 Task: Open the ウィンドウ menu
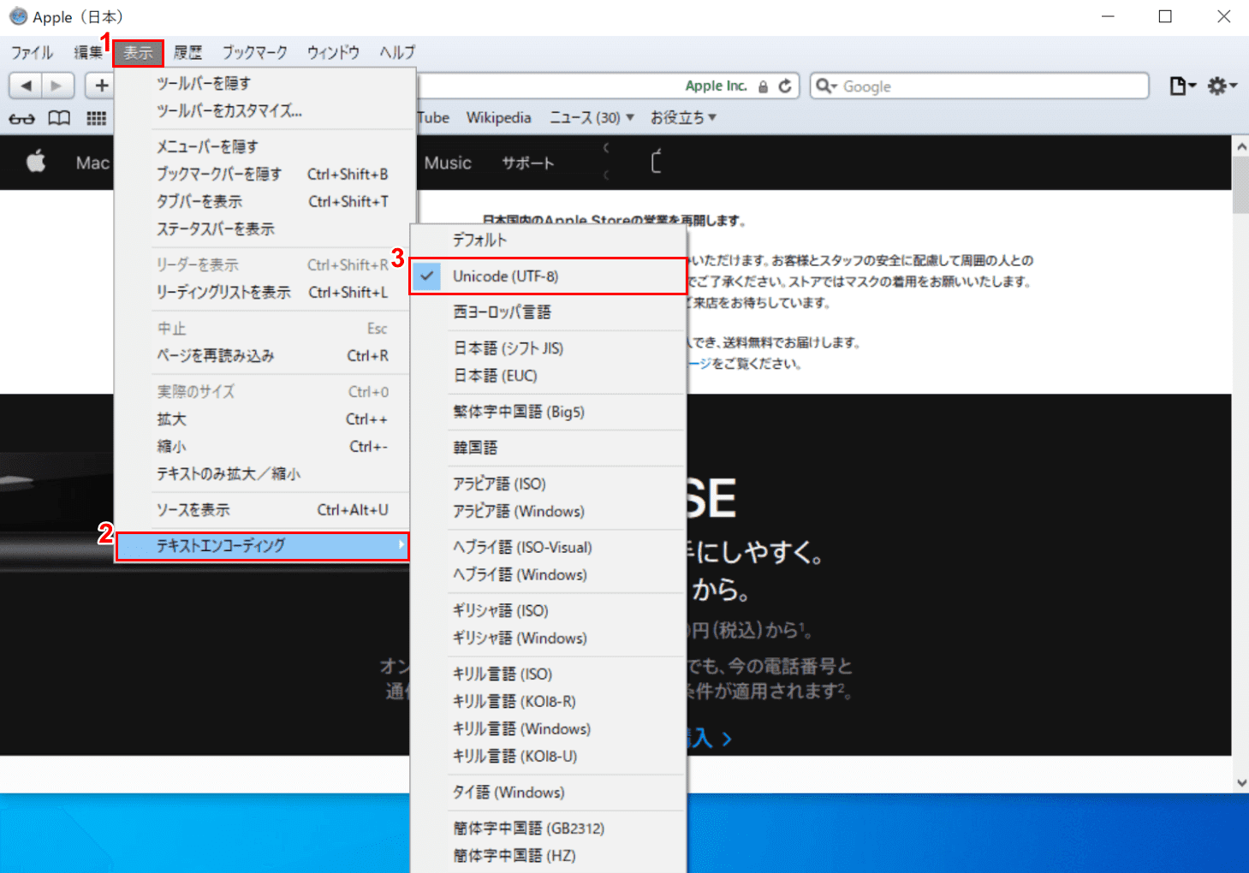(x=333, y=52)
